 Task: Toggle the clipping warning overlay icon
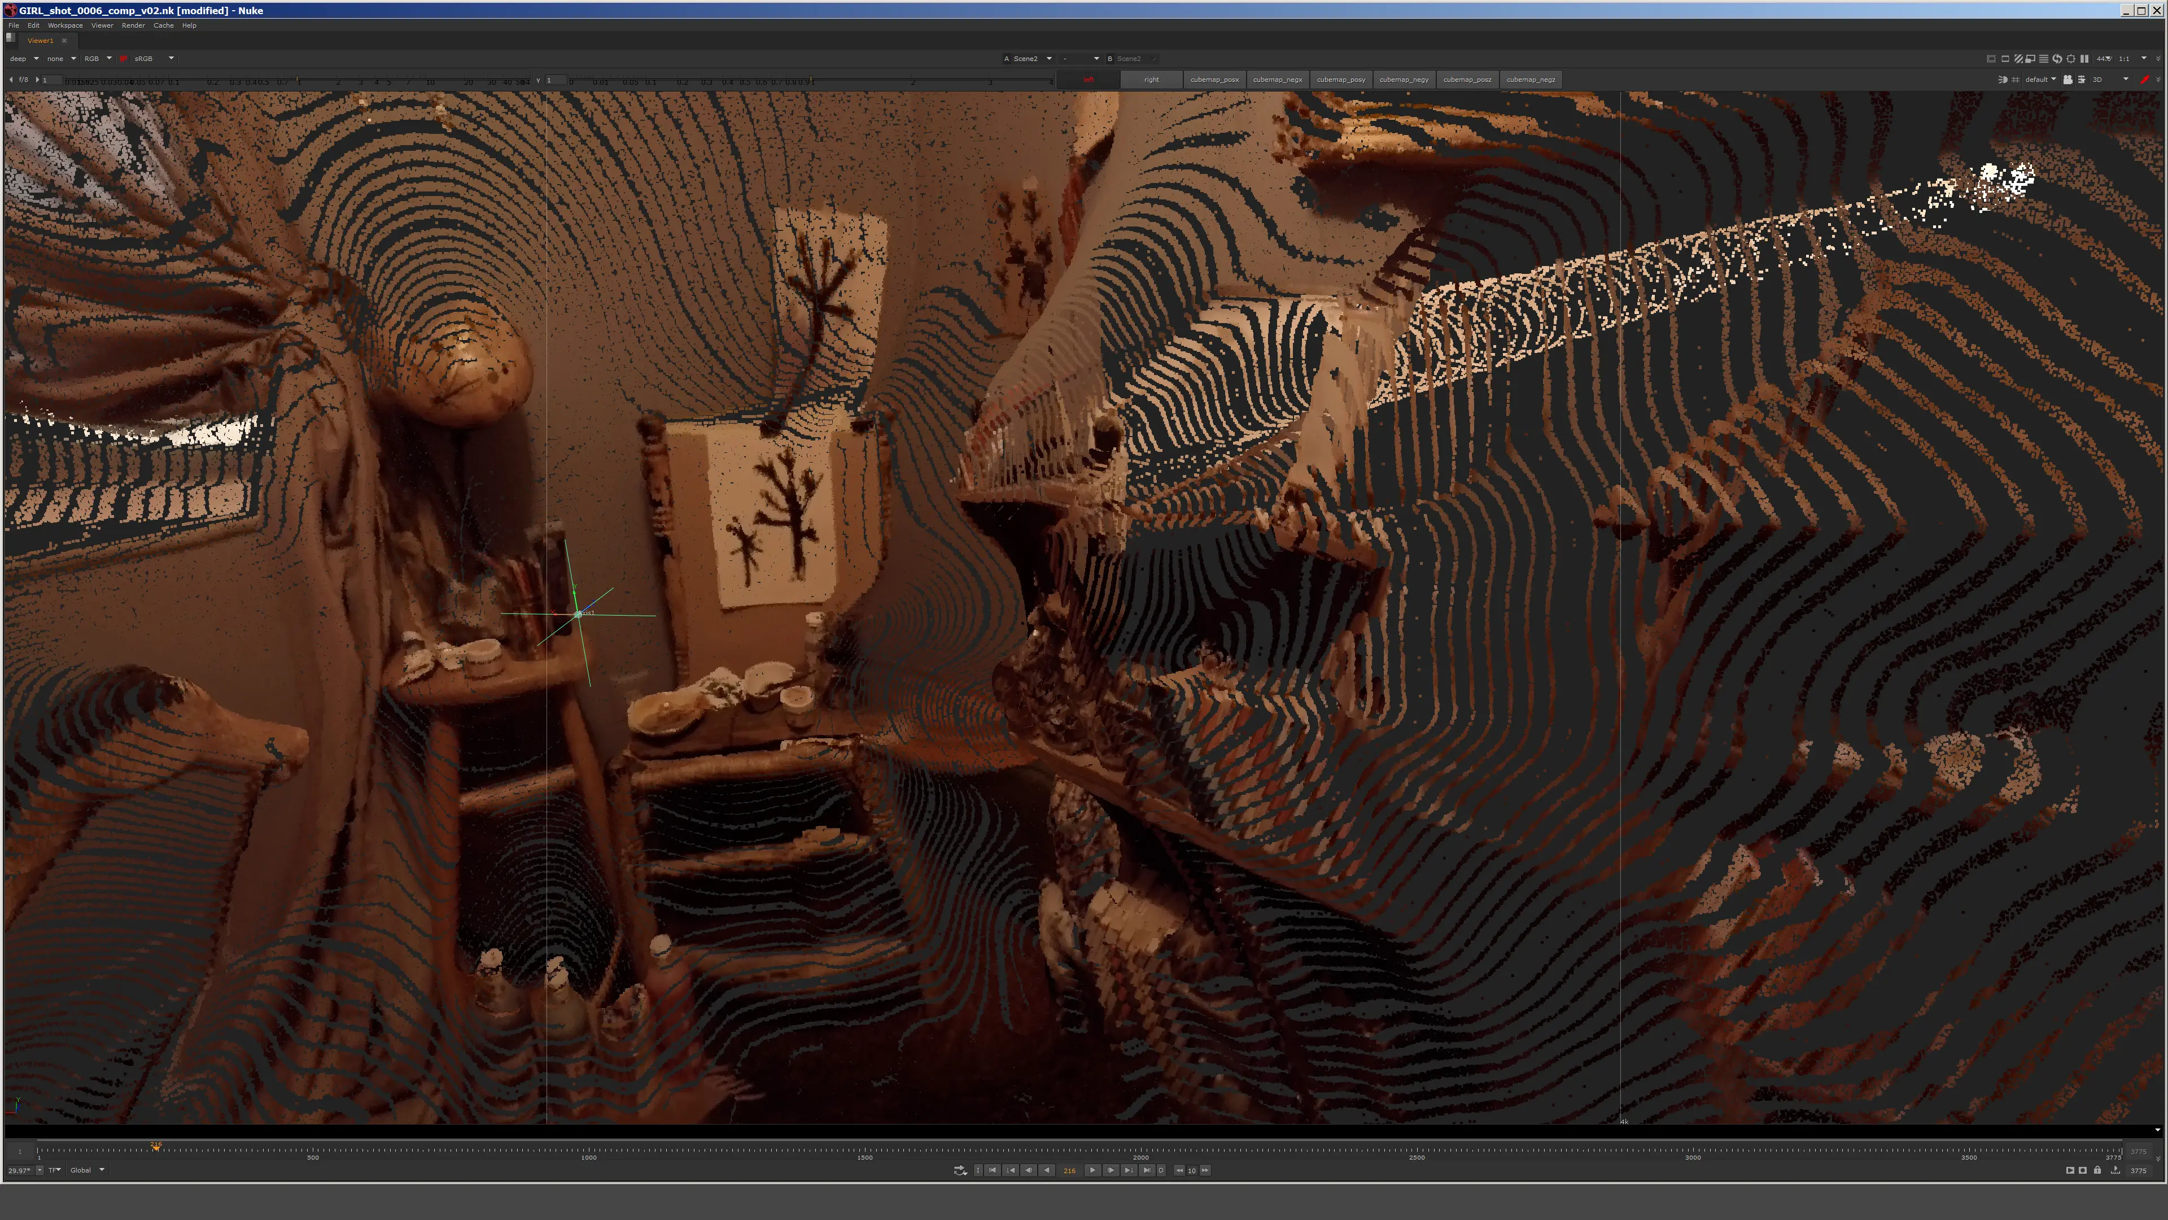click(x=1991, y=59)
